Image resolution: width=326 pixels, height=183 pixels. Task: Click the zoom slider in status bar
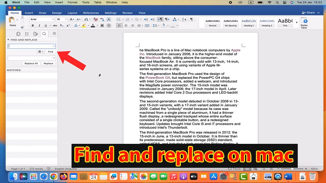[293, 169]
